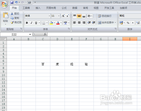Activate the 格式刷 format painter
Screen dimensions: 141x111
16,22
